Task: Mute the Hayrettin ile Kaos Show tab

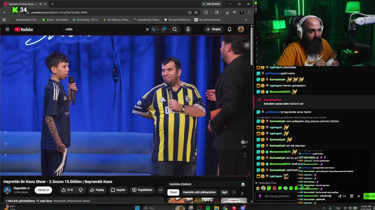Action: (x=40, y=4)
